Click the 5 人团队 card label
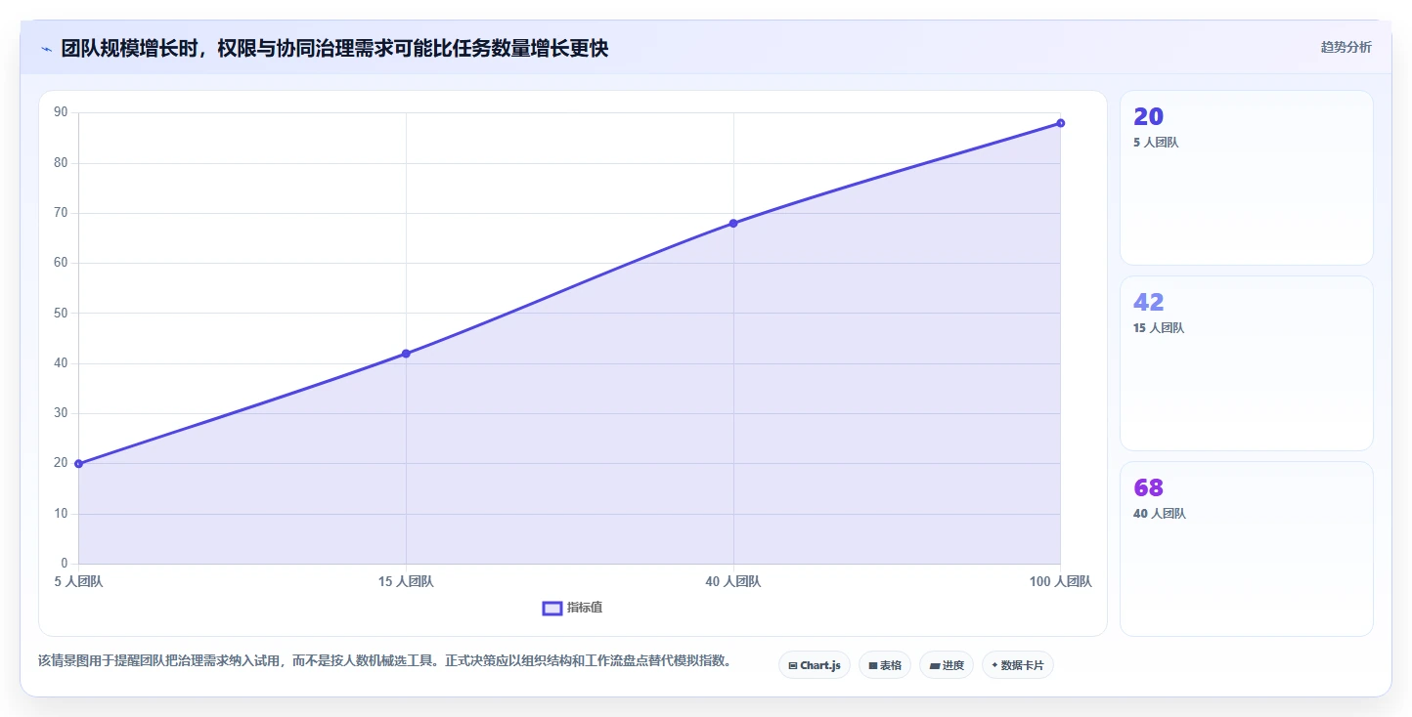This screenshot has width=1412, height=717. click(1156, 143)
